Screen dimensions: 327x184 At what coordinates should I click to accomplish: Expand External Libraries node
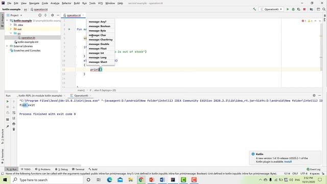tap(7, 46)
